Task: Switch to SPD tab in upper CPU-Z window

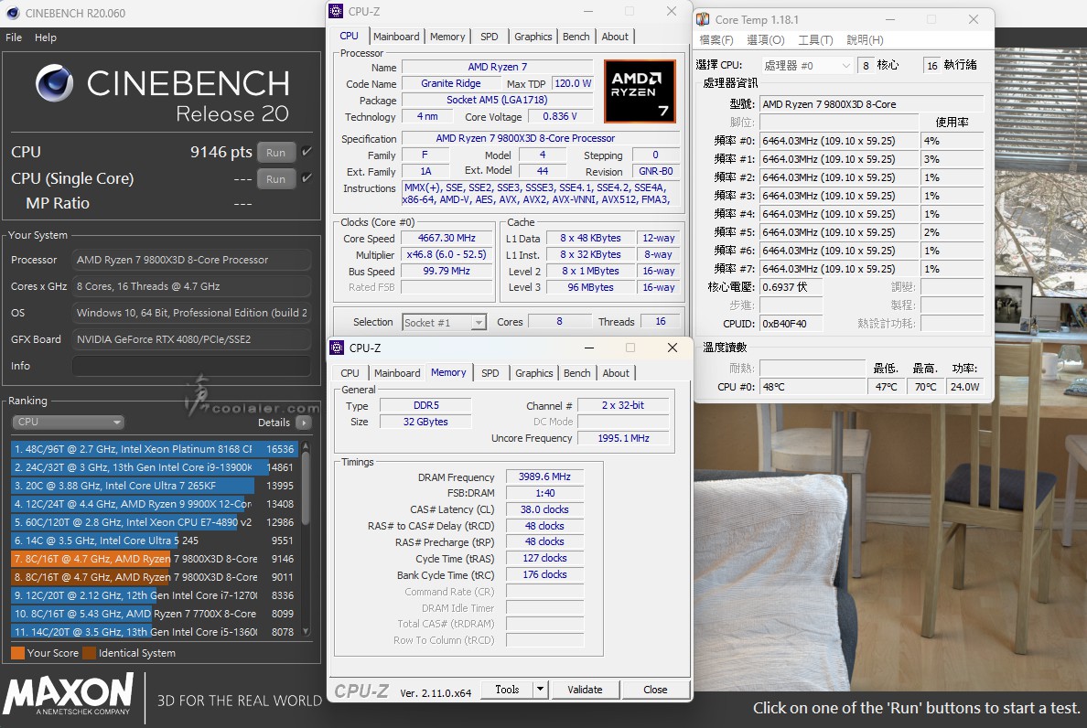Action: [489, 37]
